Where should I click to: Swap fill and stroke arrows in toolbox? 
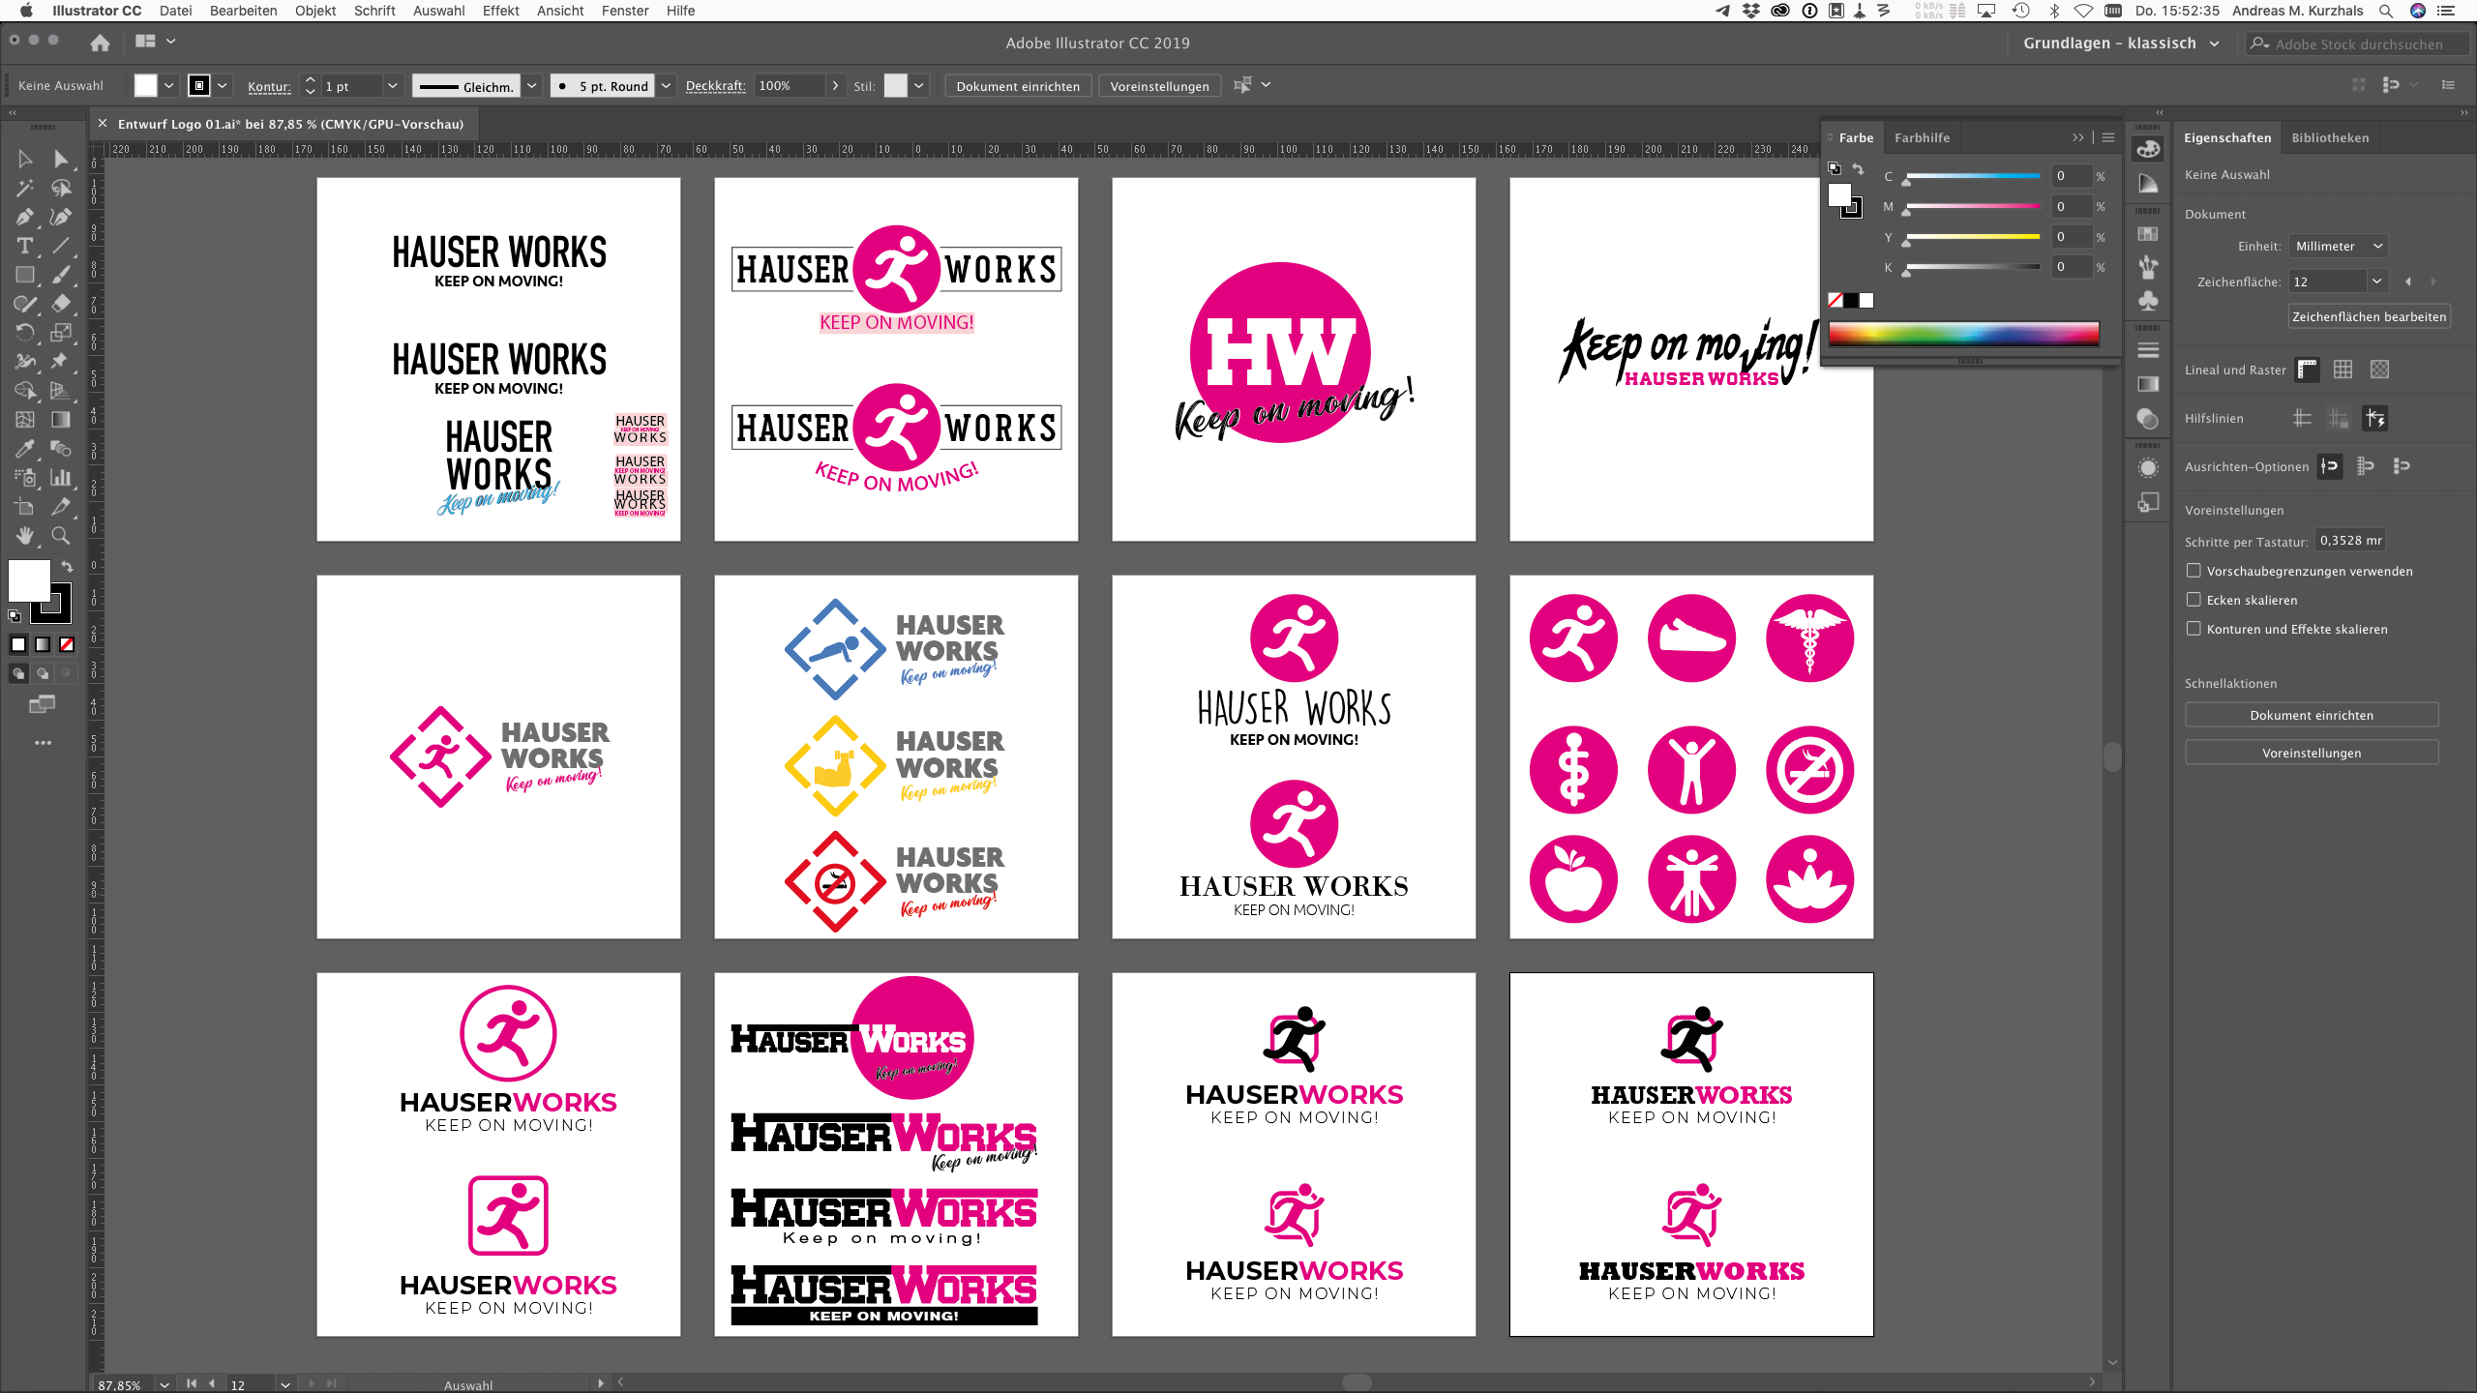pyautogui.click(x=67, y=567)
